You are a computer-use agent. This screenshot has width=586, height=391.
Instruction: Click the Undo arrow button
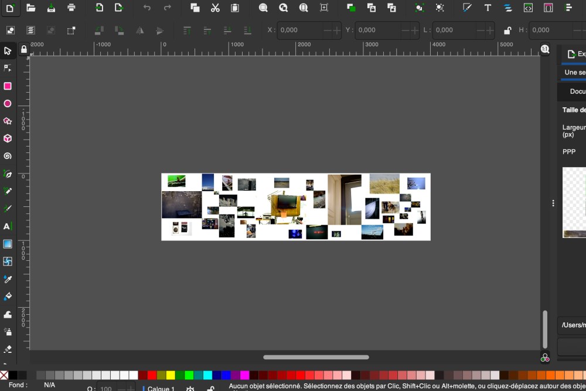[147, 8]
